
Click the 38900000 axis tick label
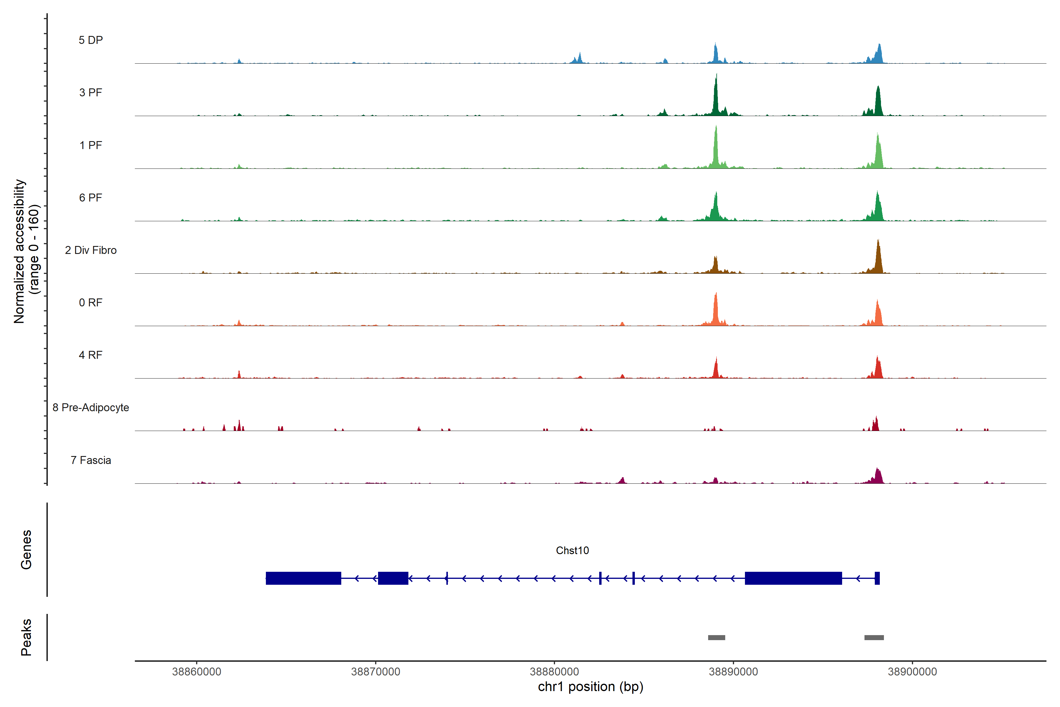[x=912, y=671]
